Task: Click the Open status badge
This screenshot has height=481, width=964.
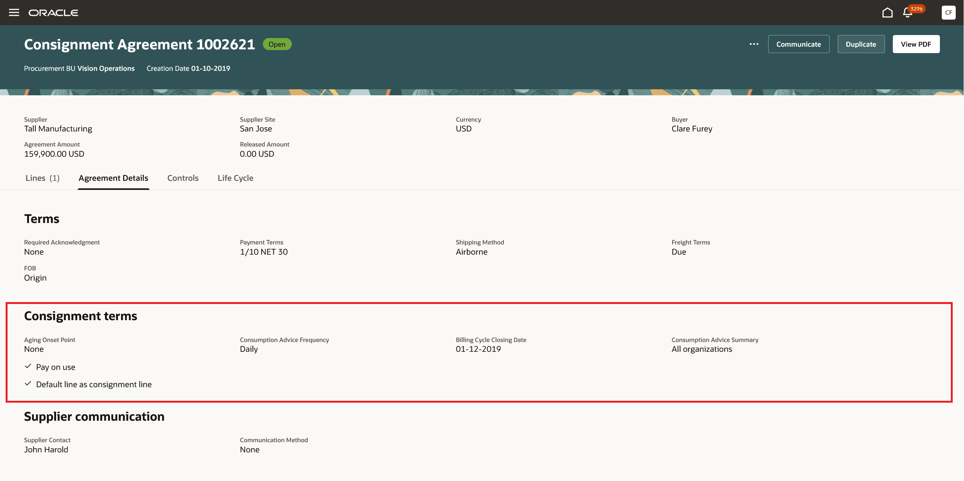Action: click(277, 44)
